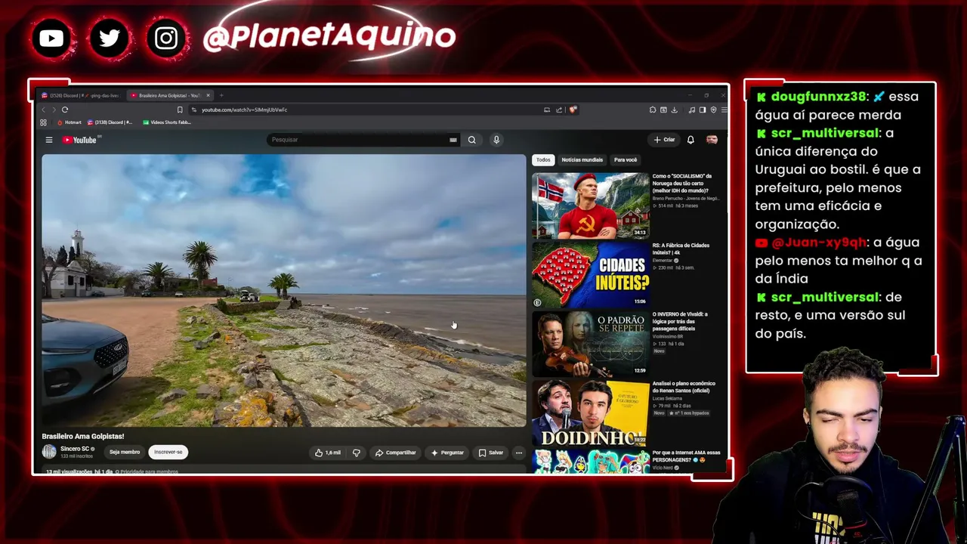This screenshot has height=544, width=967.
Task: Click the main video player
Action: click(284, 291)
